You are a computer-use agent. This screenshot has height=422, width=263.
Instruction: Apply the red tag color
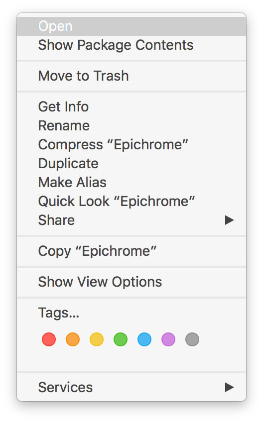(x=49, y=339)
